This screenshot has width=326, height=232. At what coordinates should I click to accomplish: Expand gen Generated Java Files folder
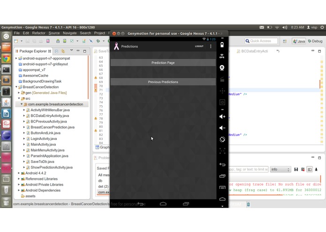[x=19, y=93]
